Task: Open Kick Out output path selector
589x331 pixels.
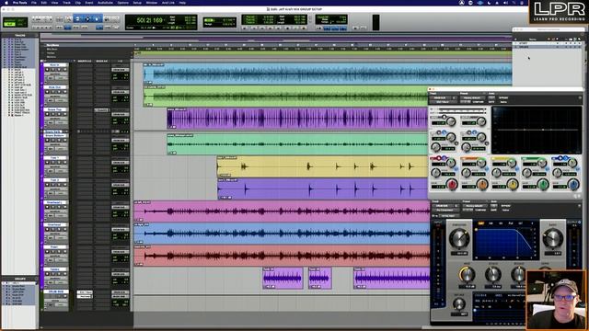Action: pos(120,92)
